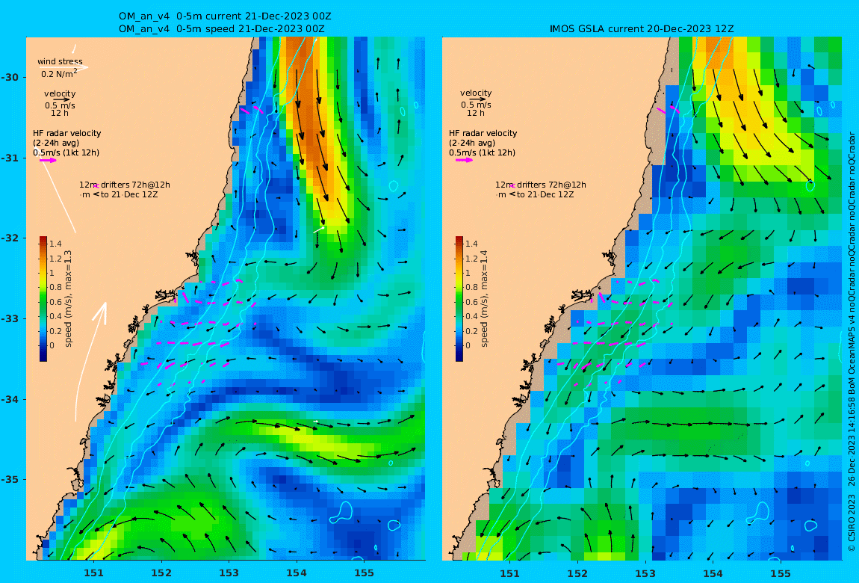The image size is (859, 583).
Task: Click '12m drifters 72h@12h' in IMOS GSLA map
Action: (541, 185)
